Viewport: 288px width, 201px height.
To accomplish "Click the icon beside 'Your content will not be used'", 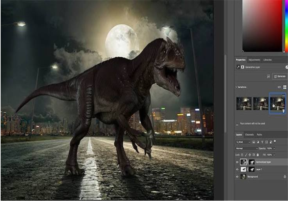I will pos(237,125).
